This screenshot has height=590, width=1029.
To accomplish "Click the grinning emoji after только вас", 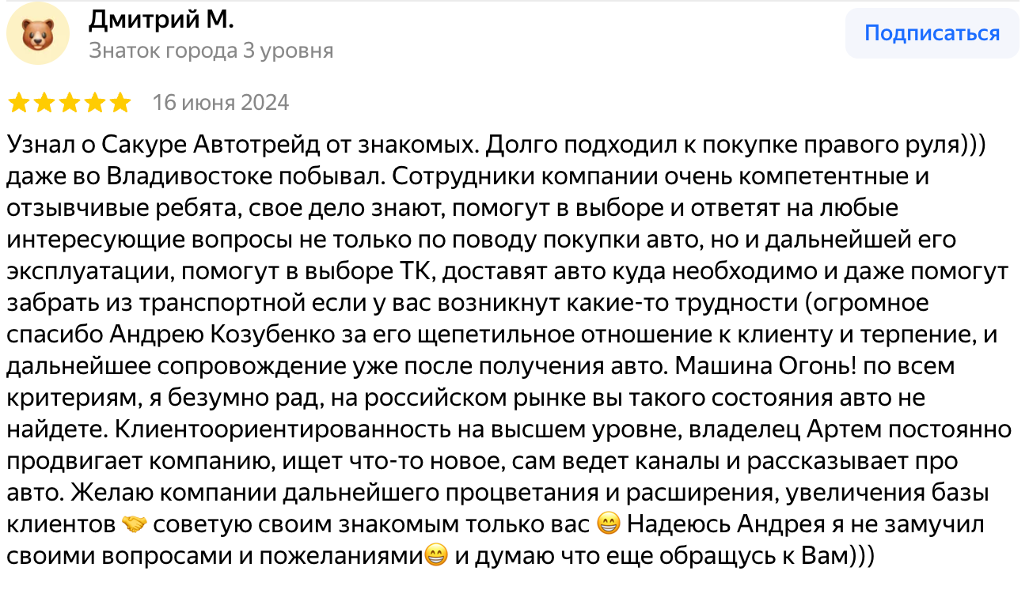I will tap(608, 524).
